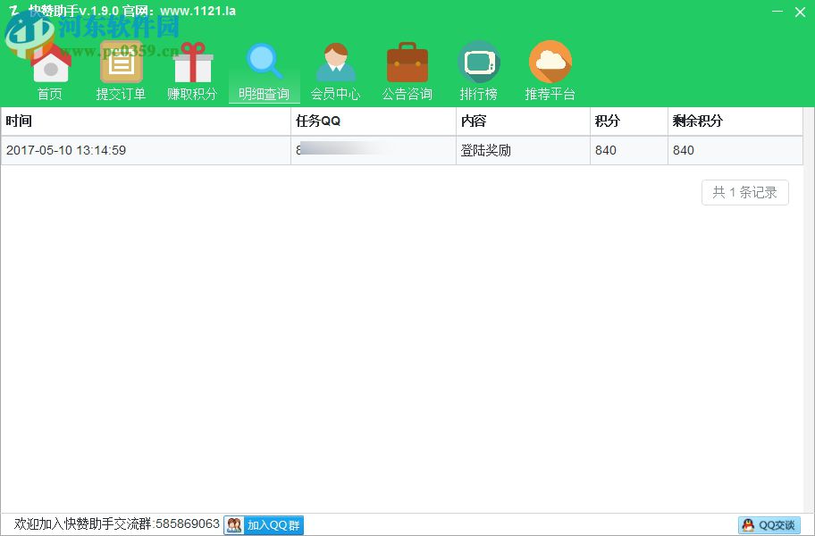The height and width of the screenshot is (536, 815).
Task: Click the 提交订单 submit order icon
Action: (122, 63)
